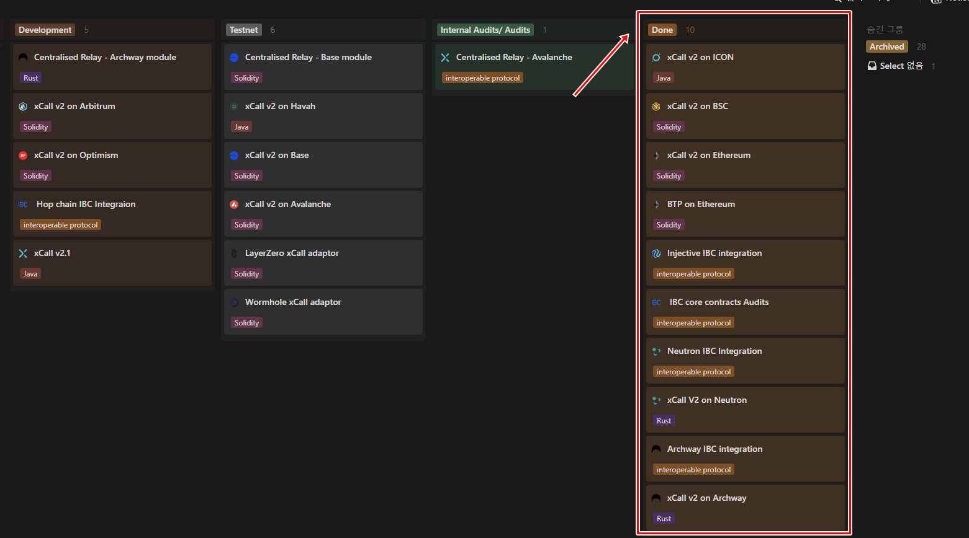This screenshot has width=969, height=538.
Task: Click the 숨긴 그룹 hidden groups label
Action: [x=885, y=30]
